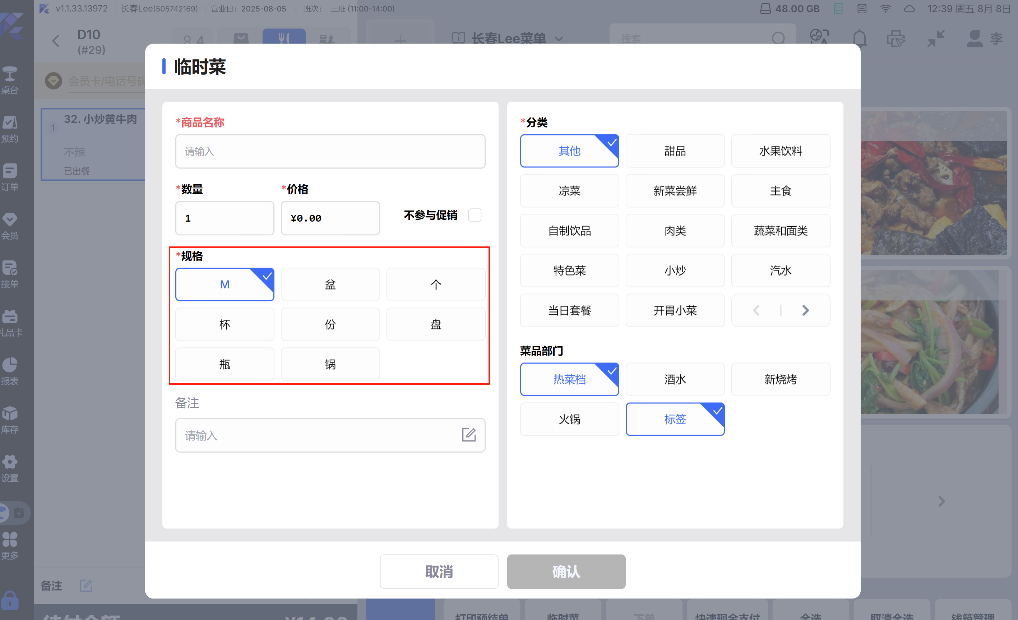This screenshot has height=620, width=1018.
Task: Select the 热菜档 department option
Action: click(x=569, y=379)
